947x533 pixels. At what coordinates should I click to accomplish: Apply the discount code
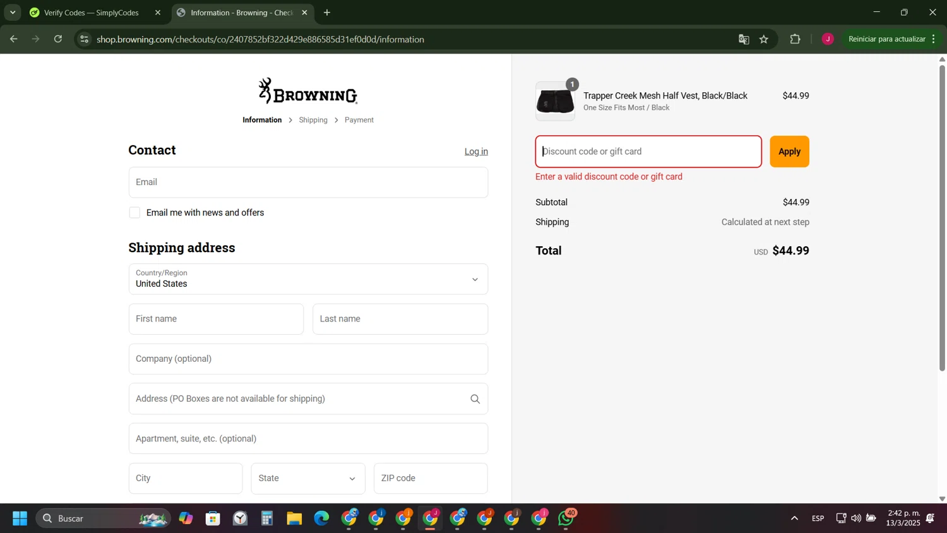pyautogui.click(x=789, y=152)
